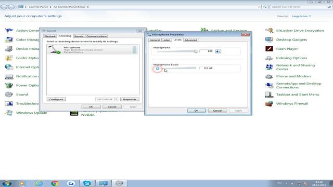Open Phone and Modem icon

click(x=269, y=76)
